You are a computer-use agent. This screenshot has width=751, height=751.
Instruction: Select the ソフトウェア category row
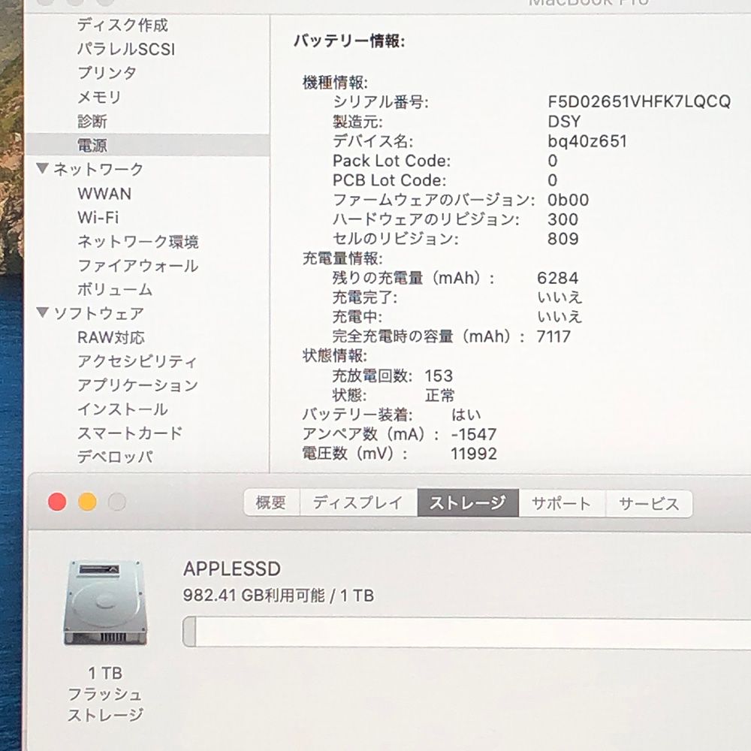(98, 313)
